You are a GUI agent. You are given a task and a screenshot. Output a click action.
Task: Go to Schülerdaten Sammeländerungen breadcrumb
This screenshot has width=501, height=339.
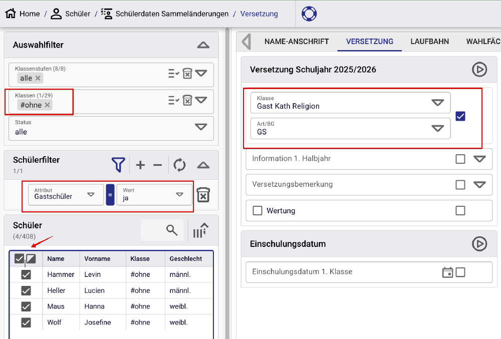pyautogui.click(x=171, y=14)
